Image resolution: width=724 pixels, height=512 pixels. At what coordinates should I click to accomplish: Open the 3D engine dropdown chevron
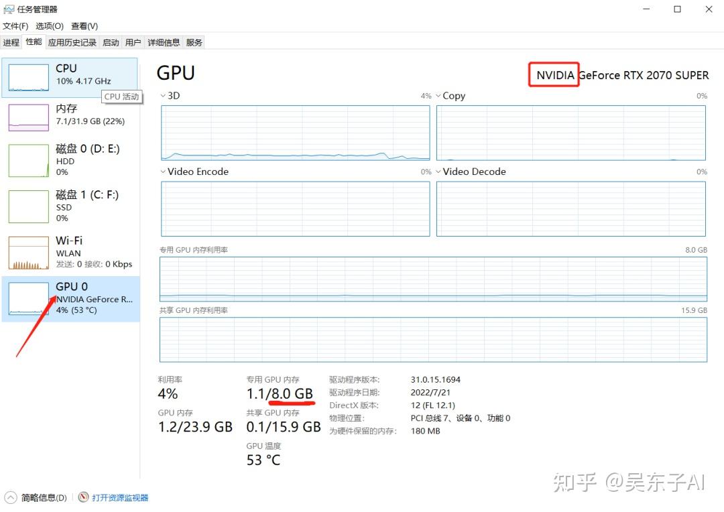click(163, 96)
